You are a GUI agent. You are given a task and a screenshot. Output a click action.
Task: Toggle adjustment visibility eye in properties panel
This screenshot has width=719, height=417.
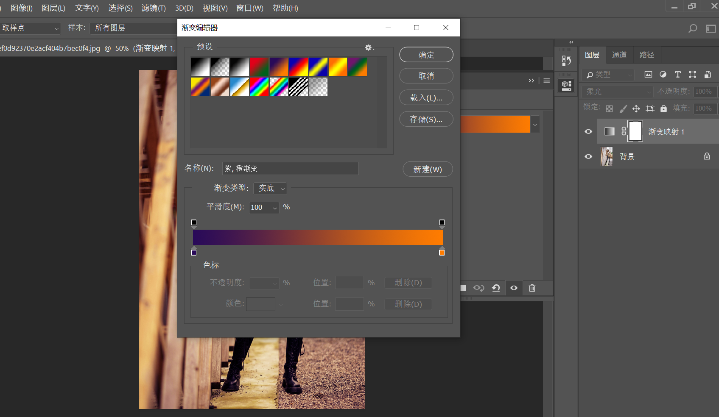pos(514,288)
